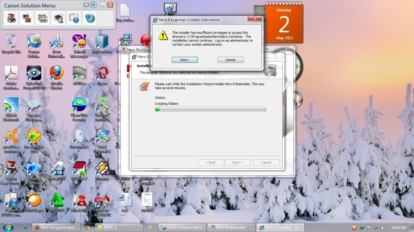Screen dimensions: 414x232
Task: Switch to Firefox taskbar button Reza mengirimi
Action: coord(56,228)
